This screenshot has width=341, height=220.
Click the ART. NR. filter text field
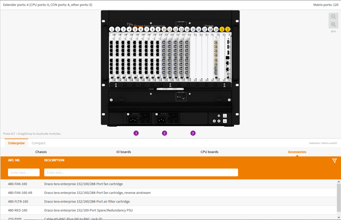[24, 172]
